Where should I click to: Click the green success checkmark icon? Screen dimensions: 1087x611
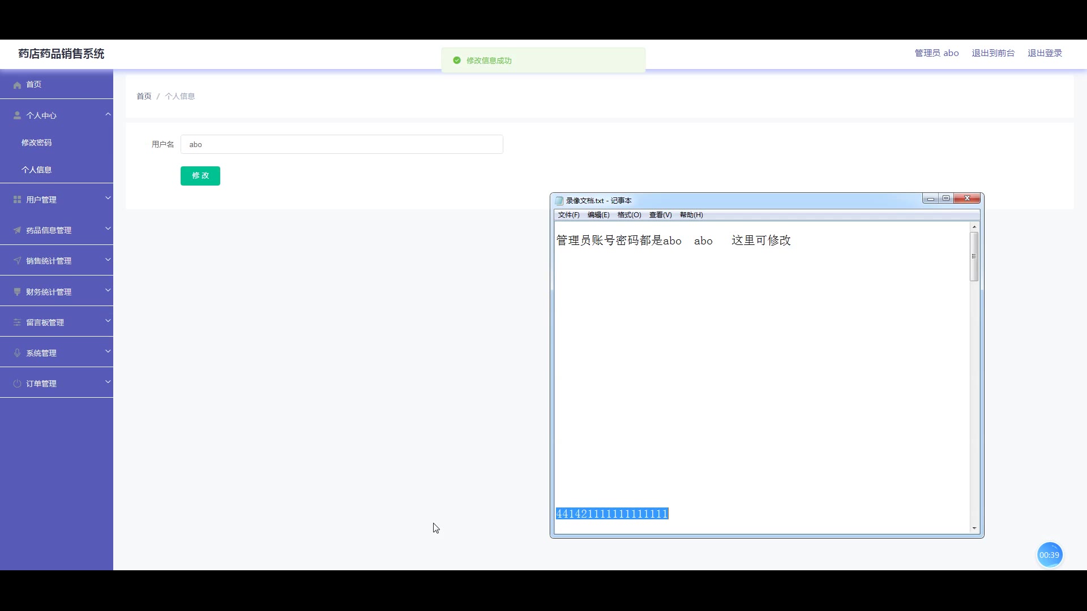click(457, 61)
